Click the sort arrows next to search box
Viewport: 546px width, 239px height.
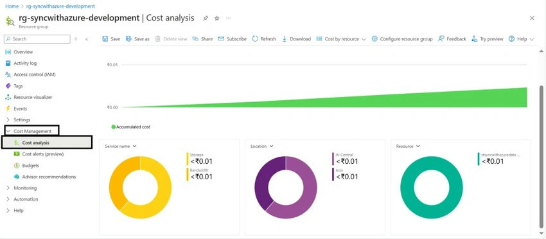(76, 39)
